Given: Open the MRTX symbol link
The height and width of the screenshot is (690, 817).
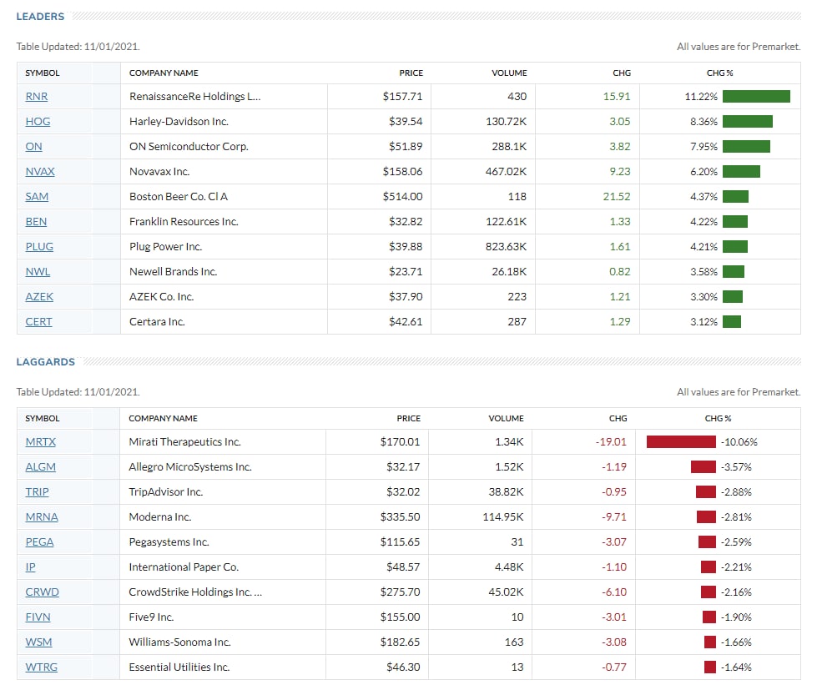Looking at the screenshot, I should tap(41, 441).
